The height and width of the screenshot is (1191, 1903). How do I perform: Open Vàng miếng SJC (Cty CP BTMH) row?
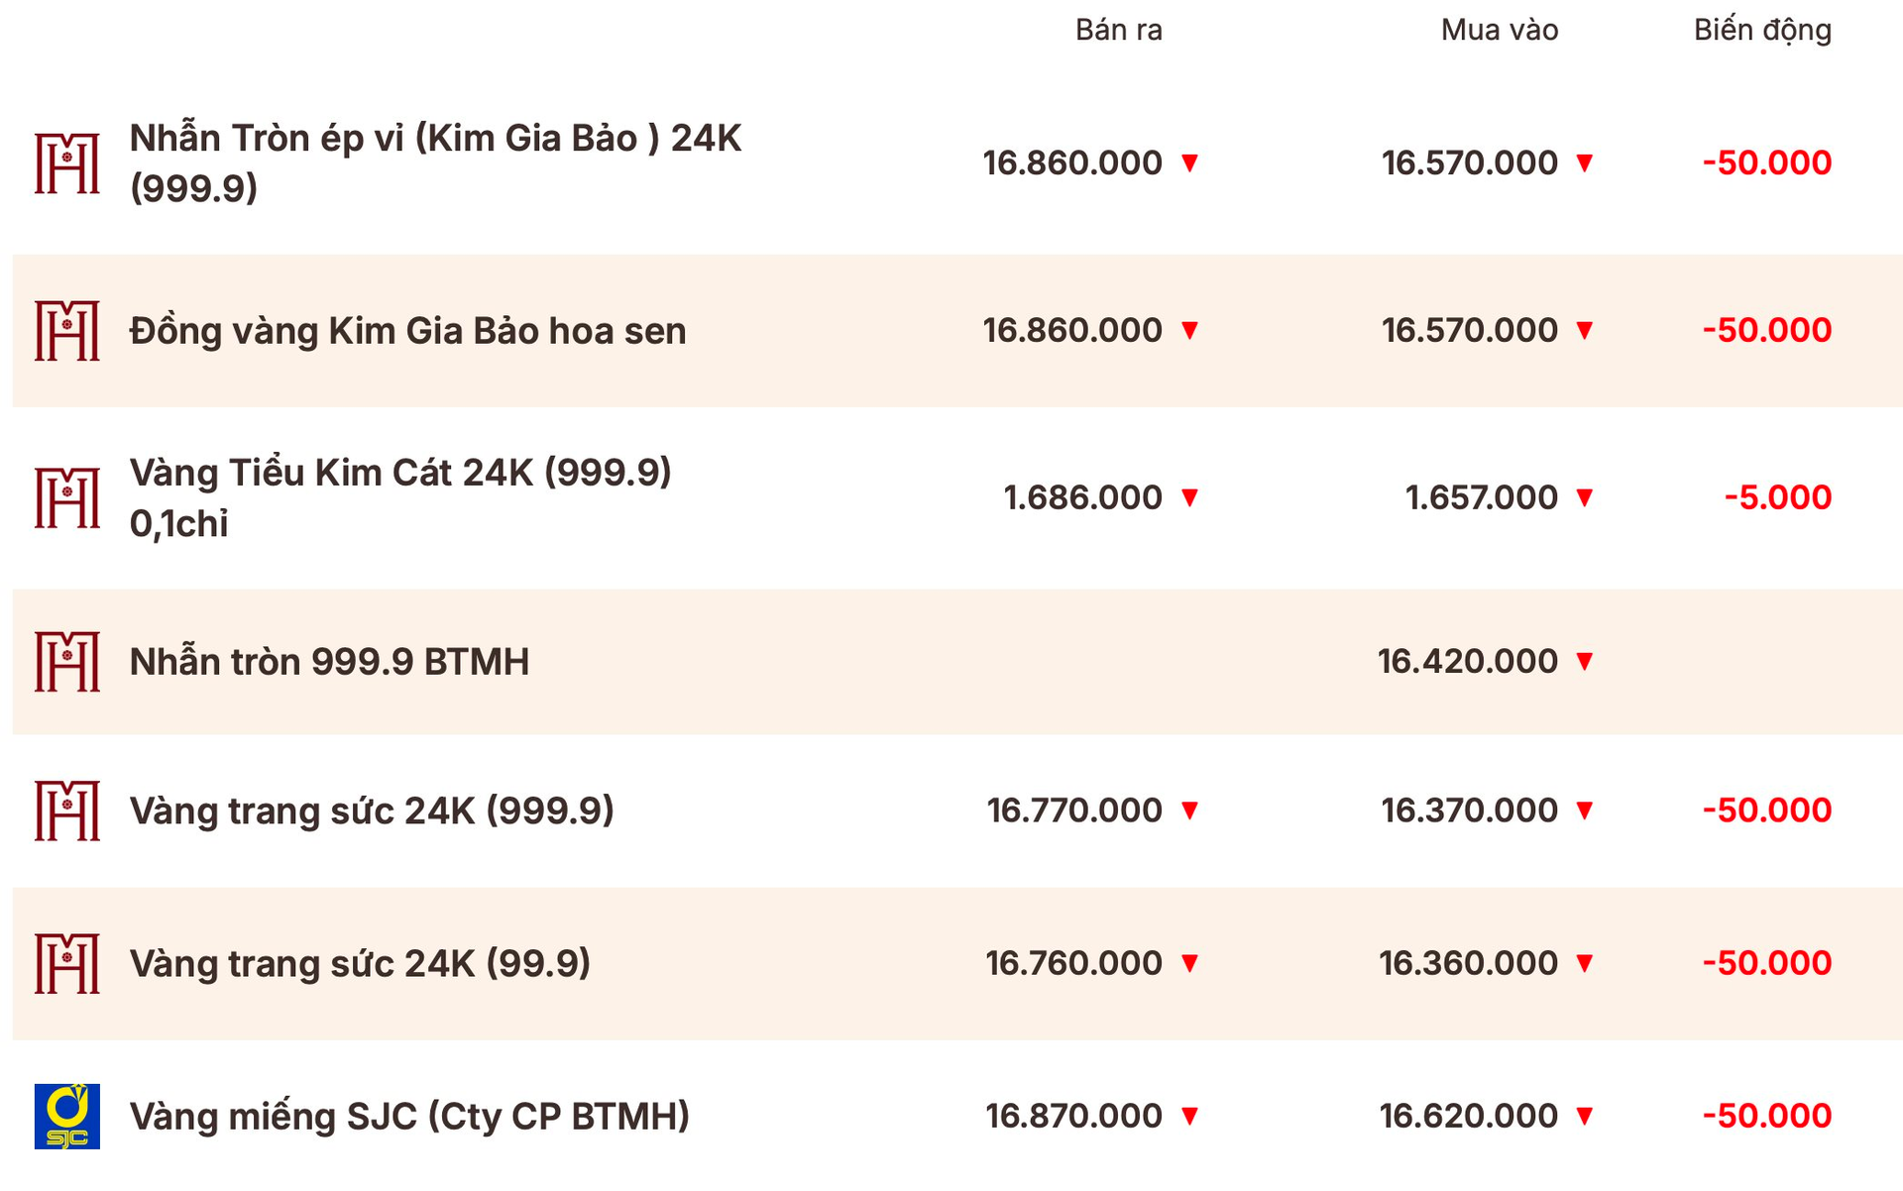click(x=409, y=1116)
